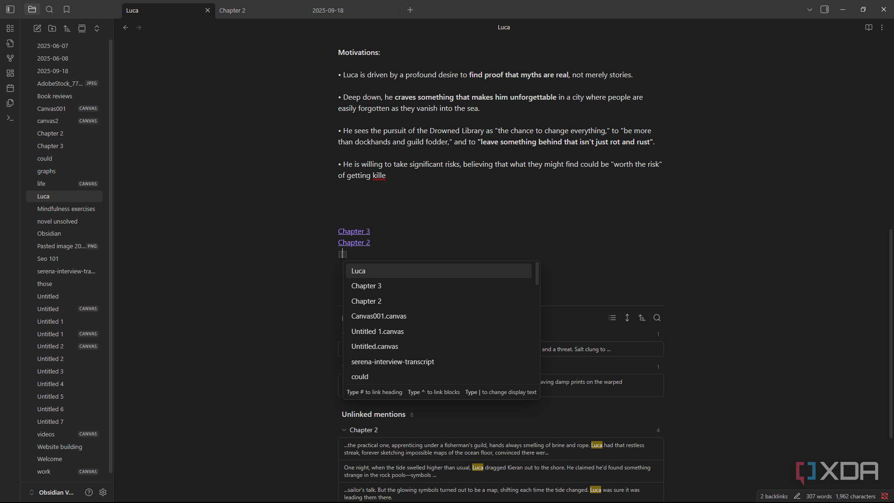Image resolution: width=894 pixels, height=503 pixels.
Task: Navigate back in note history
Action: [x=126, y=27]
